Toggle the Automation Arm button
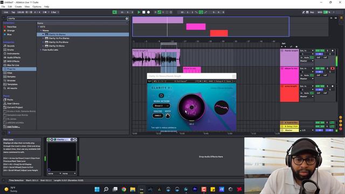The width and height of the screenshot is (345, 194). (x=160, y=12)
